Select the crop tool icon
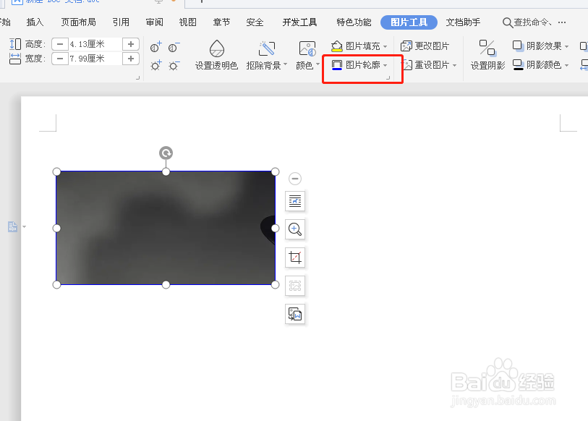The image size is (588, 421). tap(295, 258)
